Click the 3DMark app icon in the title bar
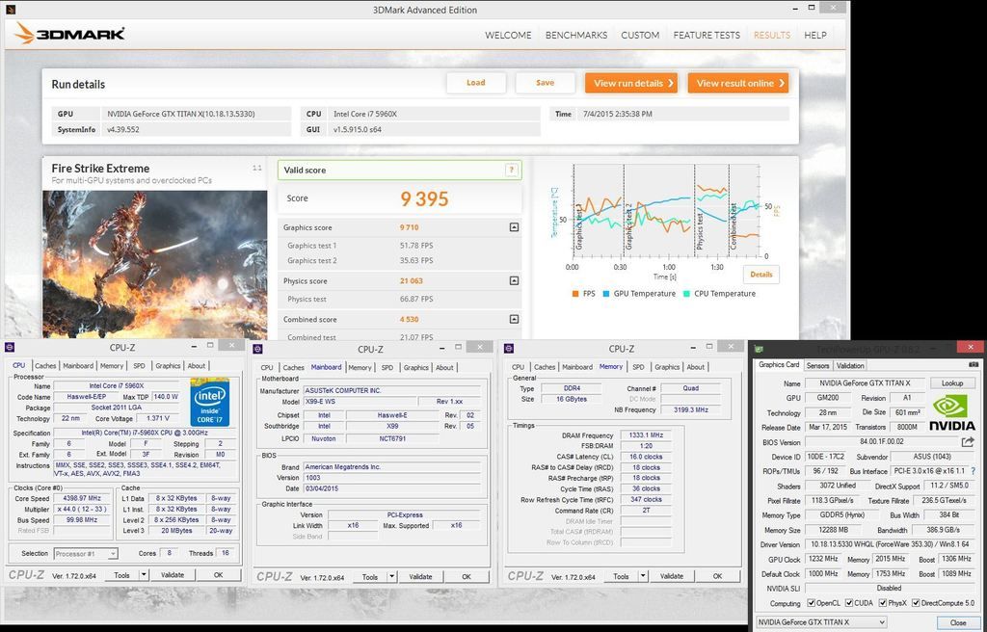This screenshot has width=987, height=632. click(10, 10)
